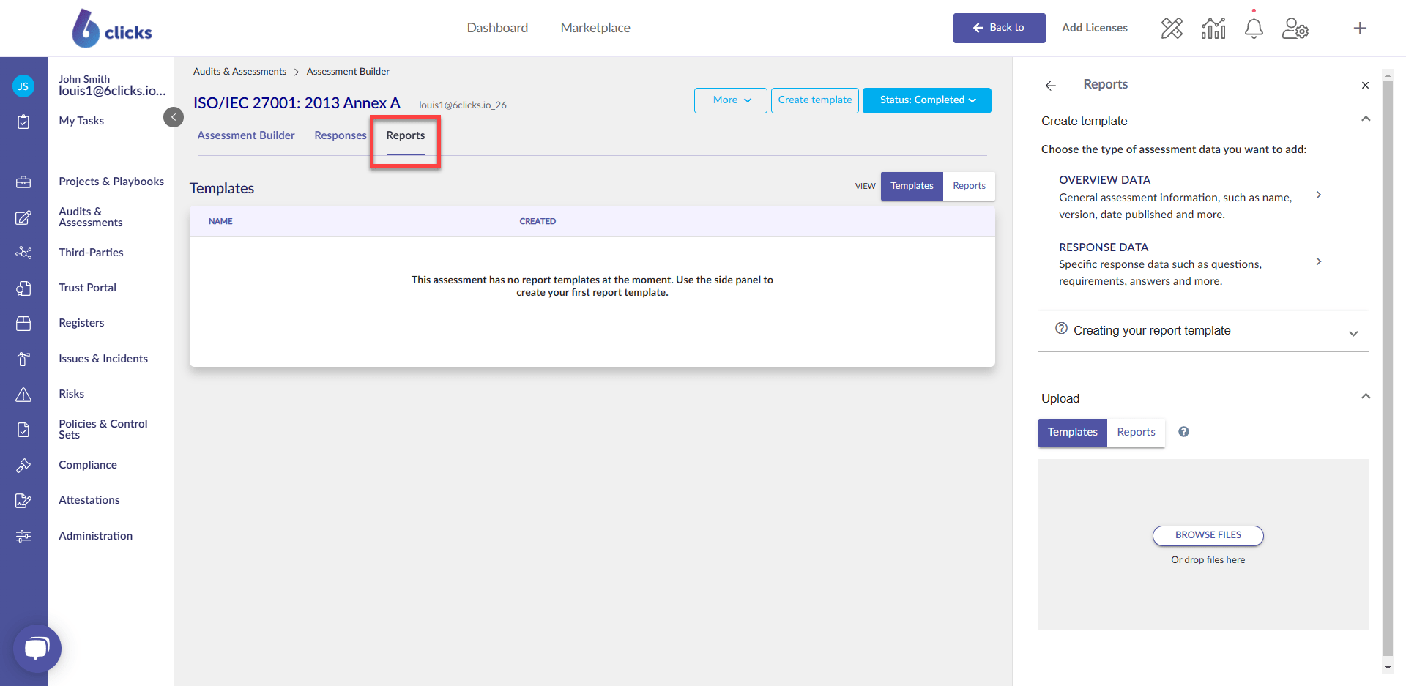Click Risks warning triangle icon

coord(23,395)
